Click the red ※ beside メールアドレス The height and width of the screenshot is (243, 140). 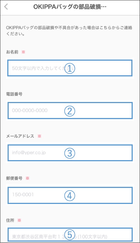39,136
